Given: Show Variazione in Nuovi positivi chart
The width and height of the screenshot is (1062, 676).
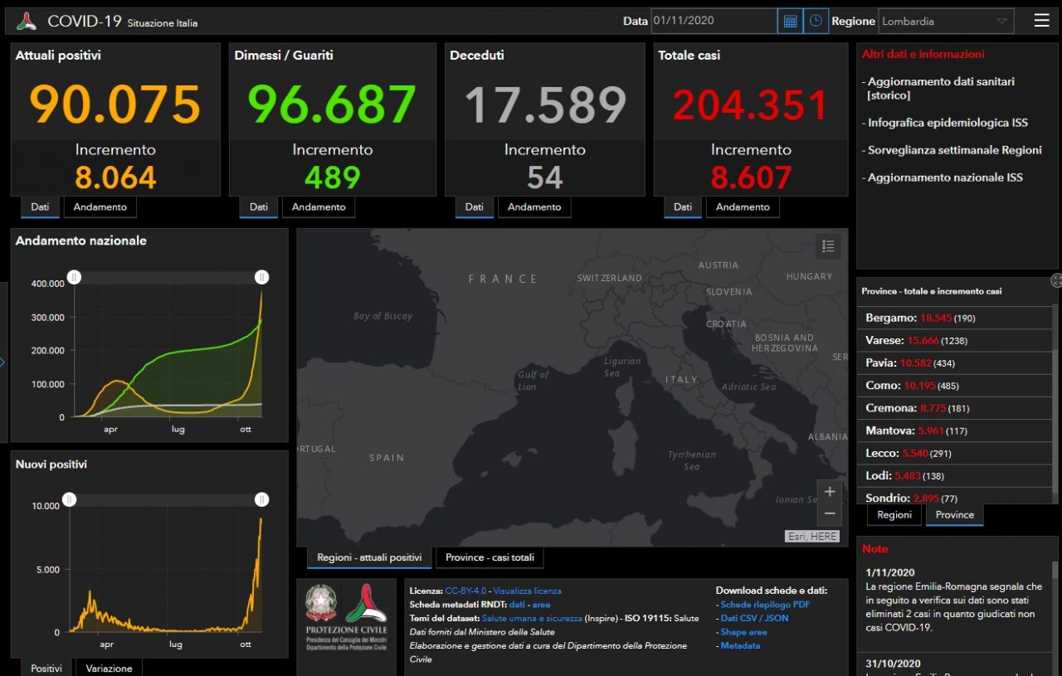Looking at the screenshot, I should click(109, 668).
